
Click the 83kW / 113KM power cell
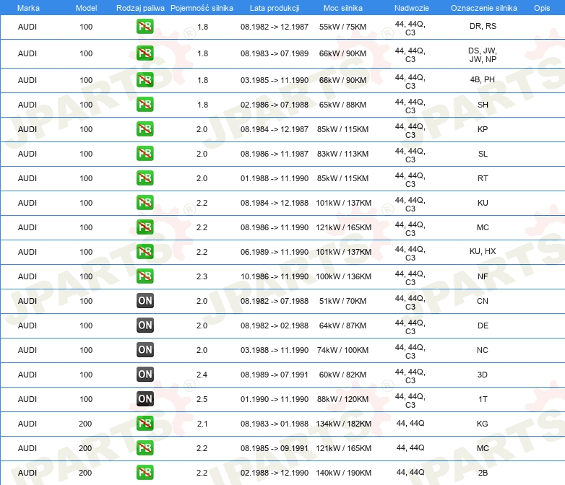(342, 154)
